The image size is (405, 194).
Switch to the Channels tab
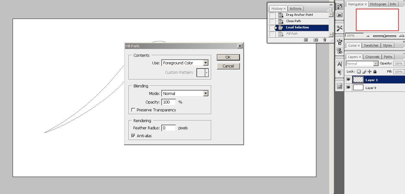372,57
